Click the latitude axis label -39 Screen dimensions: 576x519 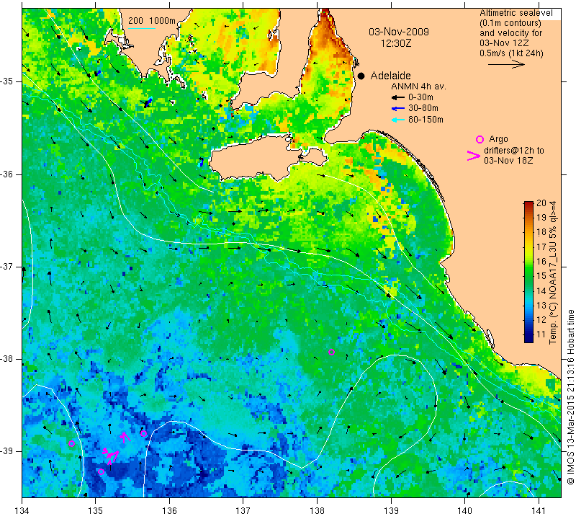pos(7,451)
